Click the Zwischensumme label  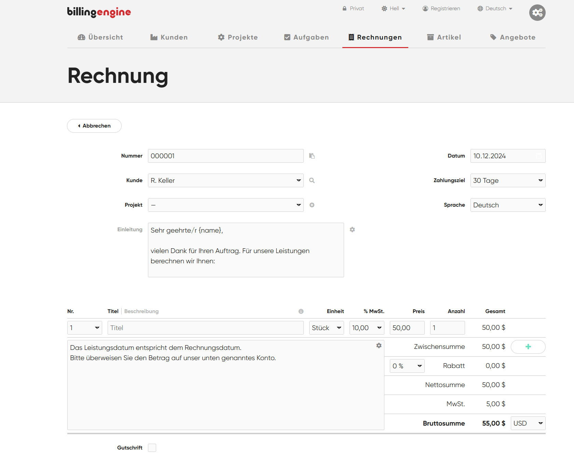(439, 347)
